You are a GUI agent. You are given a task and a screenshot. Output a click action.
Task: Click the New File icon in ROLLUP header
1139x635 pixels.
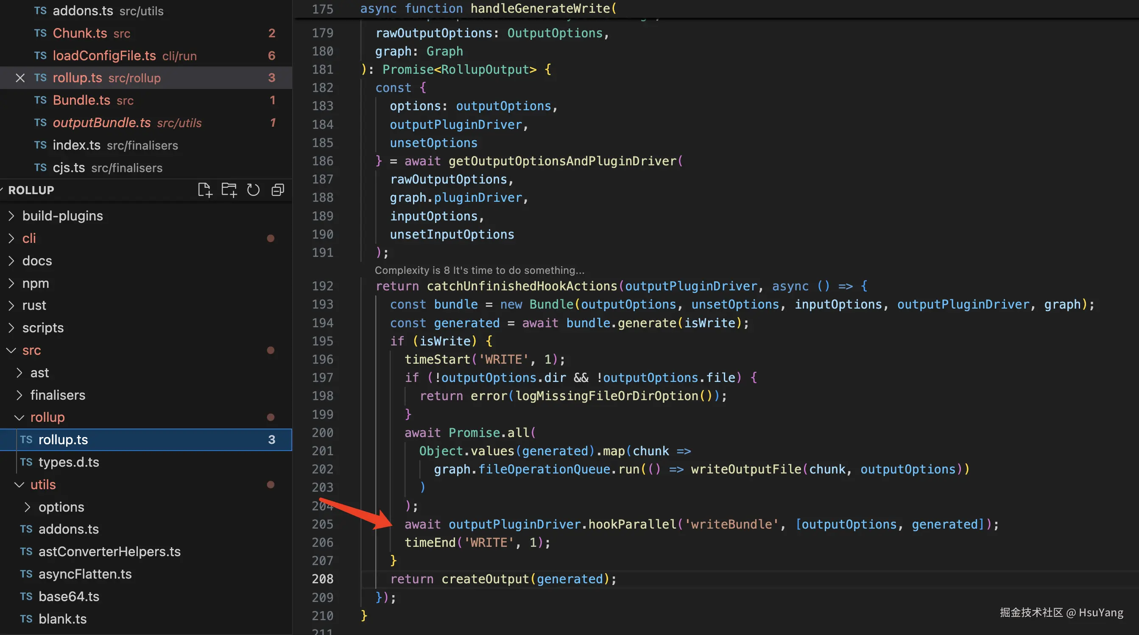coord(205,190)
